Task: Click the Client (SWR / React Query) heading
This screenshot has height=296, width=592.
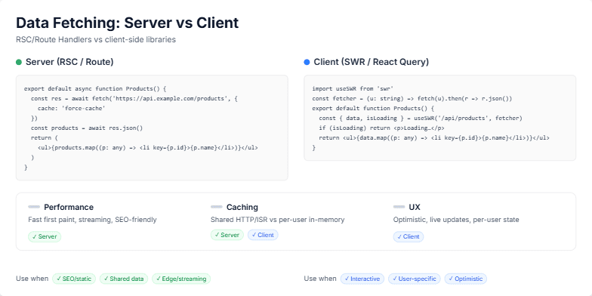Action: 372,62
